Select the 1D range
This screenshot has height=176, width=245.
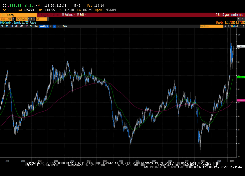point(2,26)
